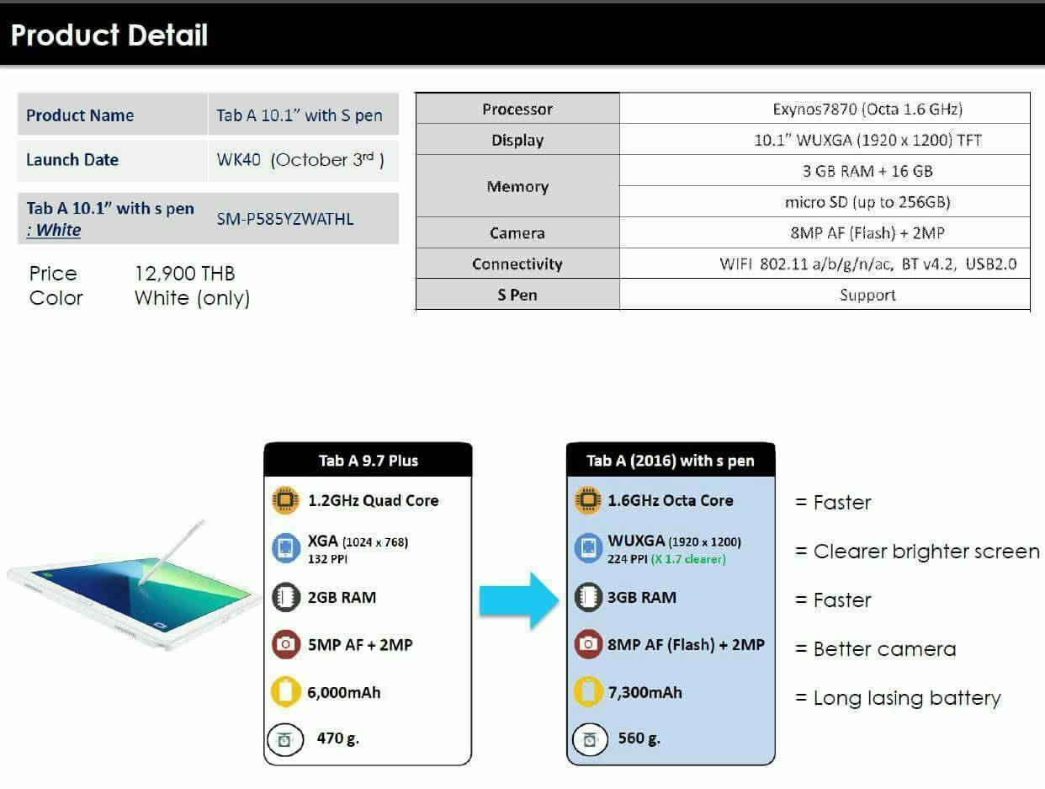The width and height of the screenshot is (1045, 789).
Task: Select the "132 PPI" text
Action: [x=328, y=559]
